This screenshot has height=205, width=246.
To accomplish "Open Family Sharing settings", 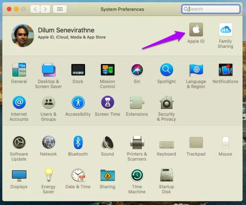I will [225, 30].
